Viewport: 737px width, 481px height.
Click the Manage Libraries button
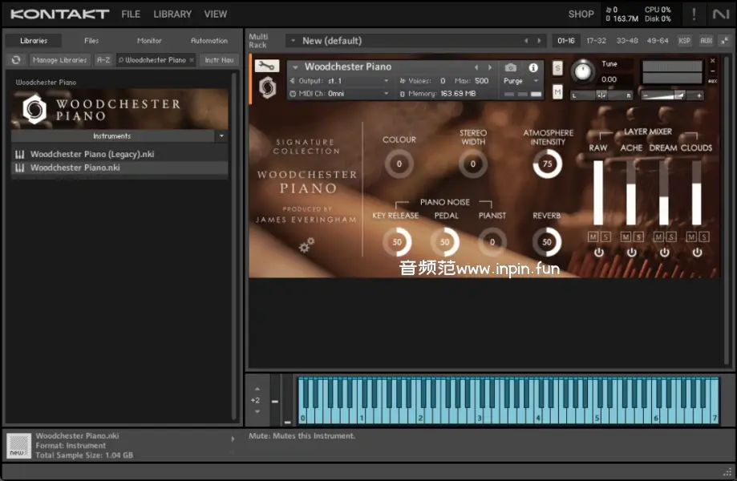[x=59, y=60]
